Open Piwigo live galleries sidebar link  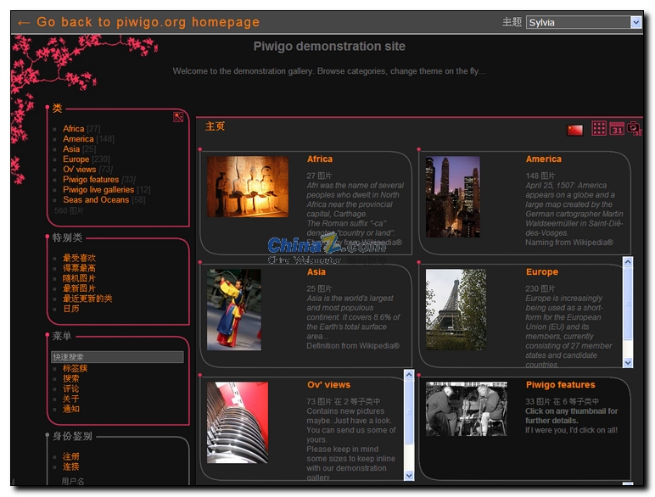pos(98,190)
